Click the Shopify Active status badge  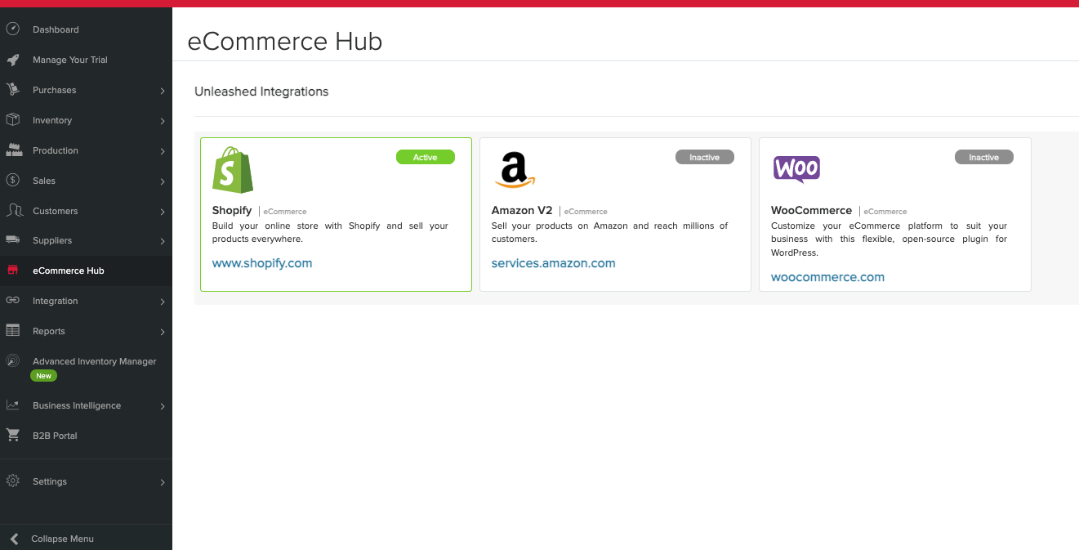pos(426,157)
